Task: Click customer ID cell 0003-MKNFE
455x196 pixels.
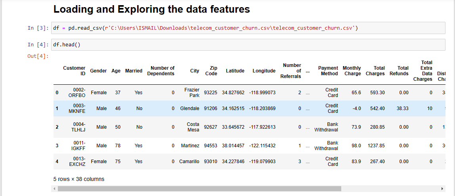Action: pyautogui.click(x=77, y=108)
